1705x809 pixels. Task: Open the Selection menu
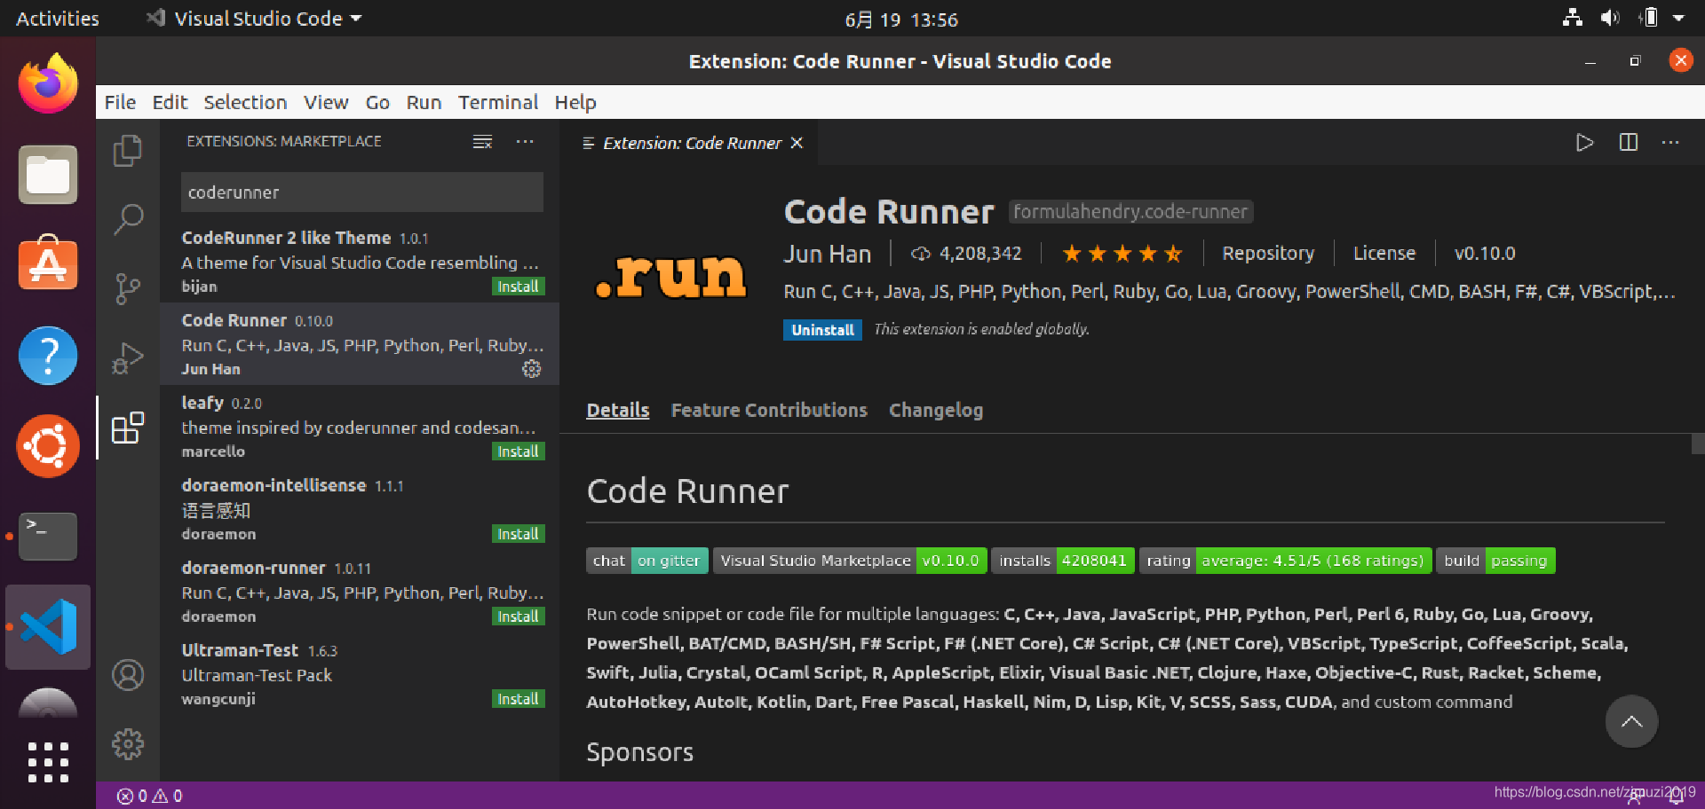[245, 102]
